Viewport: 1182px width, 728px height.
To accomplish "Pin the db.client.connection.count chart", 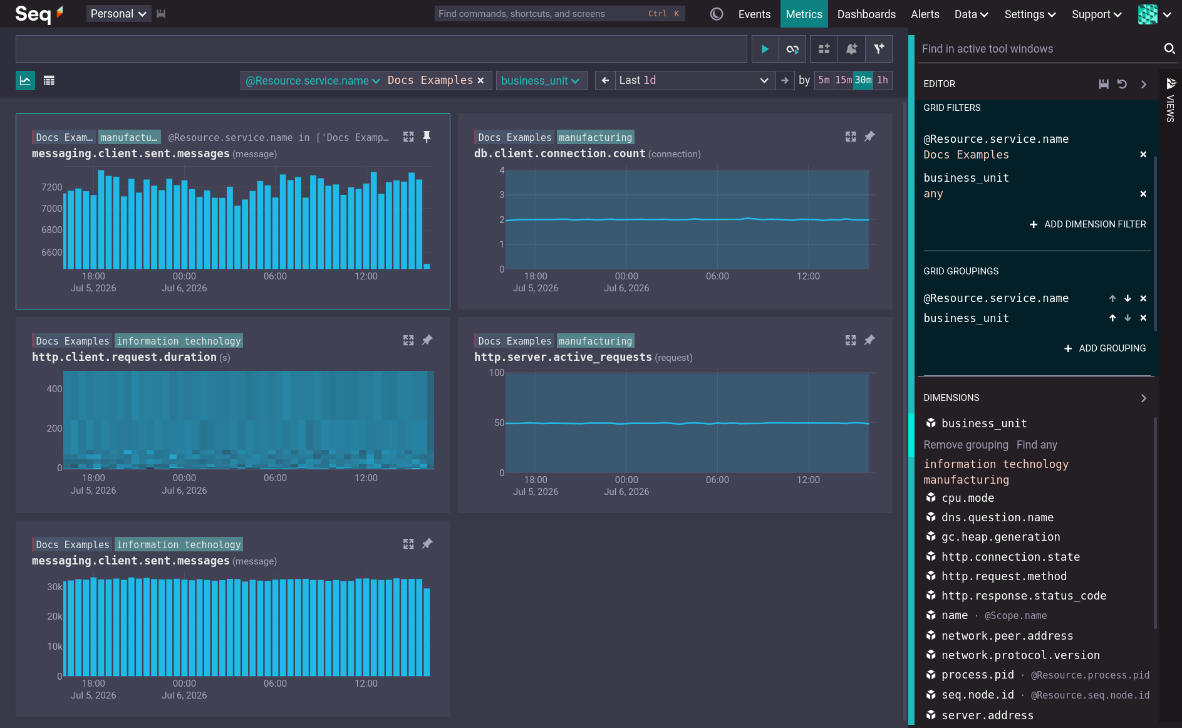I will click(x=869, y=137).
